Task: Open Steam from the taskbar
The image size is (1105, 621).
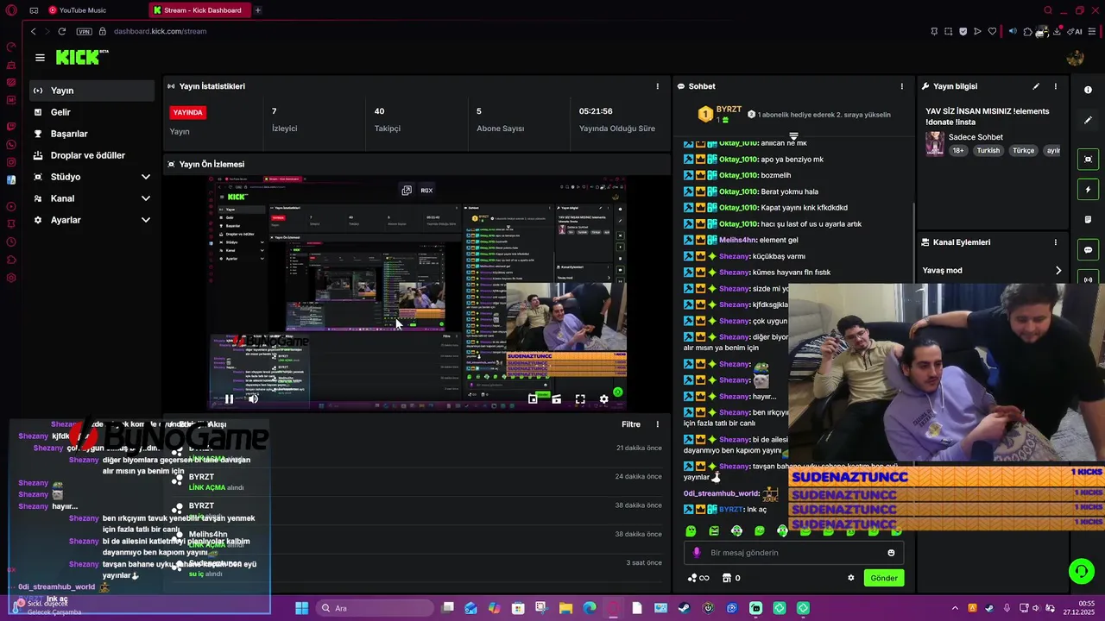Action: pyautogui.click(x=684, y=608)
